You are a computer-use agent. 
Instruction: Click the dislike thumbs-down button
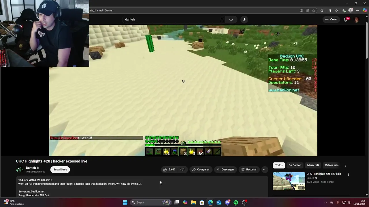coord(182,170)
